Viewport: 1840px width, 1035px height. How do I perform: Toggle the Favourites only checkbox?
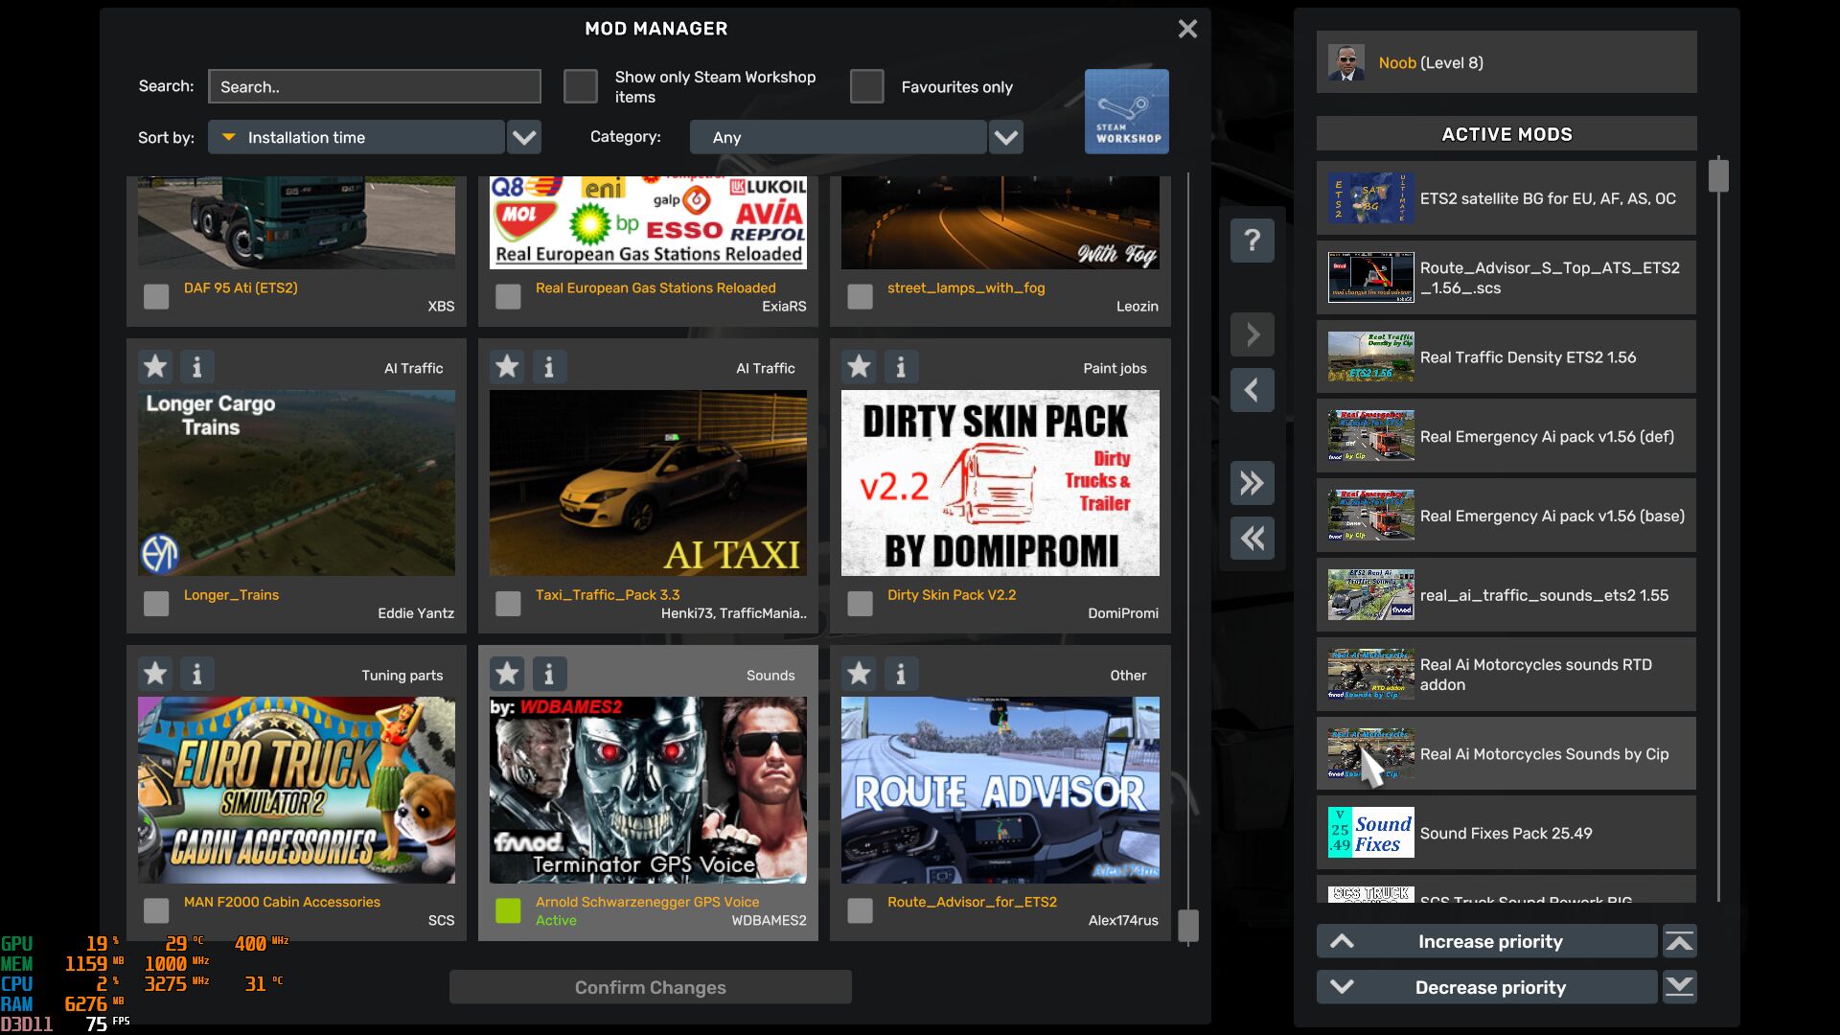866,86
